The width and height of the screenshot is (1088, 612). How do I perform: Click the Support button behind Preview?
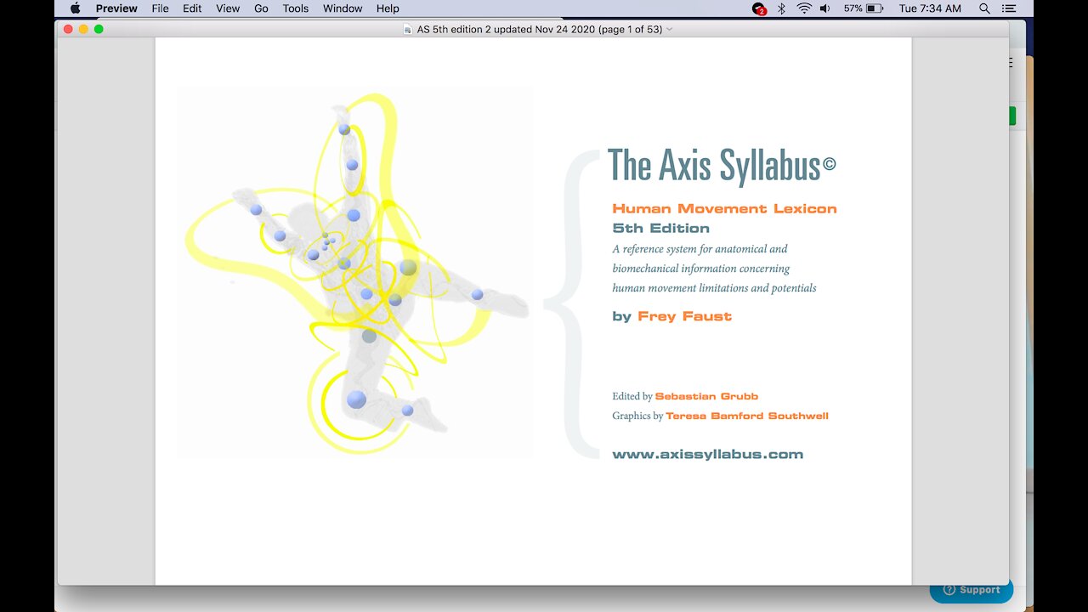972,590
